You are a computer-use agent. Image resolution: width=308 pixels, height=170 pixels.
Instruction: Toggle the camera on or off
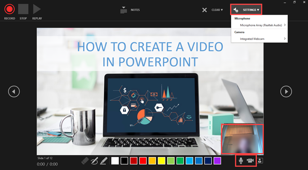250,161
